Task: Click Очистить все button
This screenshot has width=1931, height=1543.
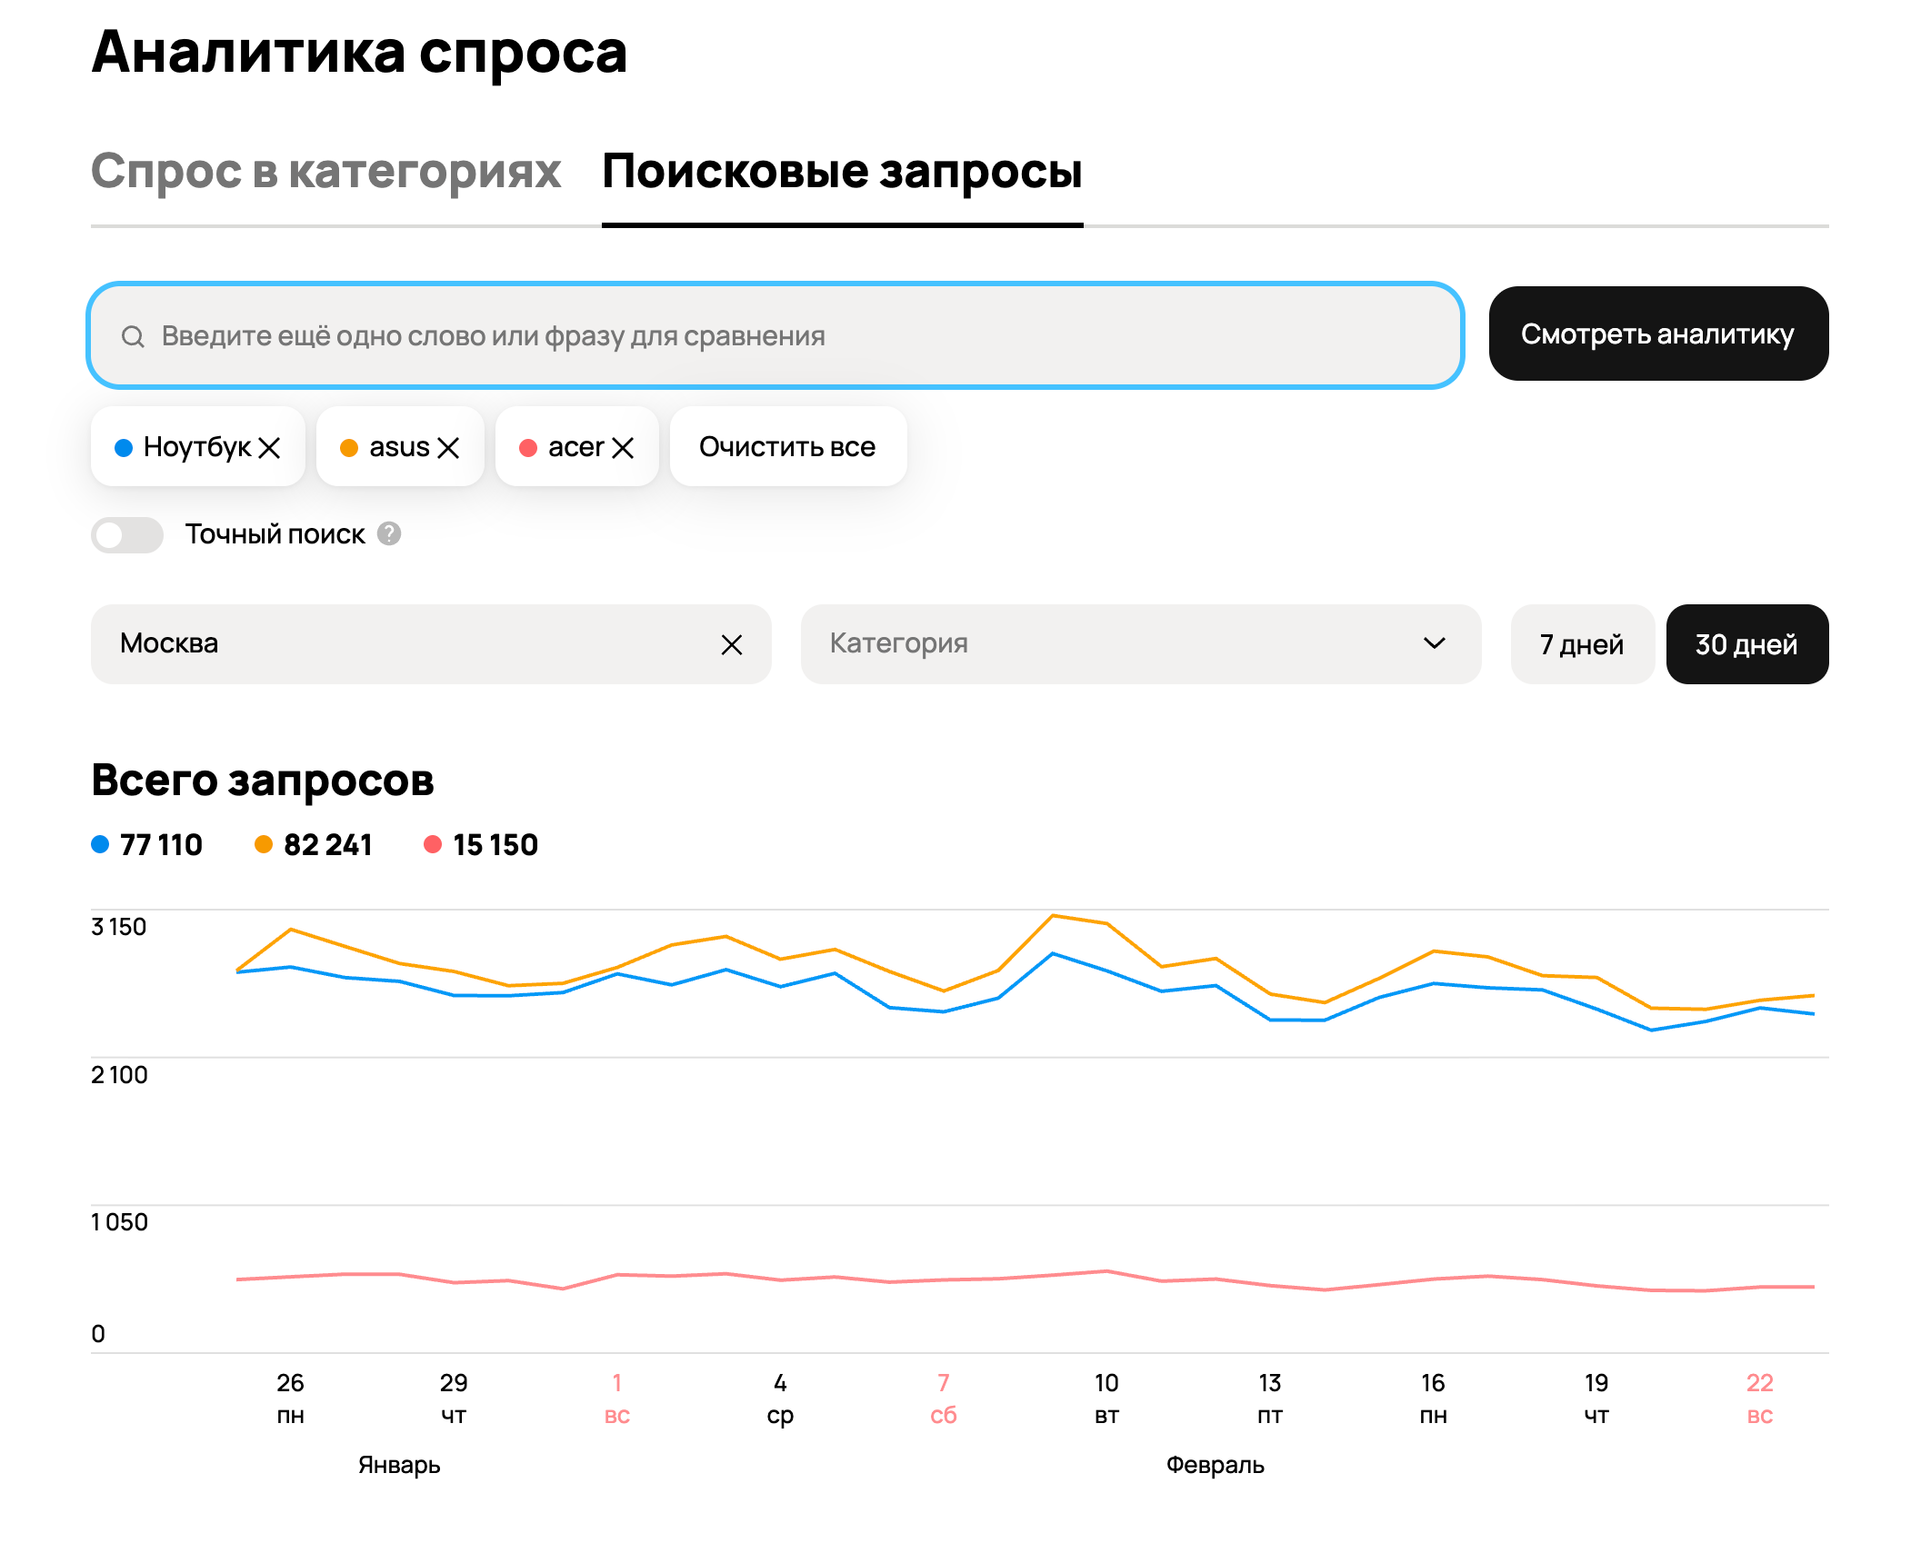Action: 787,447
